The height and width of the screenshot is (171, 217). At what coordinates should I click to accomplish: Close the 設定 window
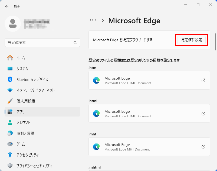click(210, 5)
